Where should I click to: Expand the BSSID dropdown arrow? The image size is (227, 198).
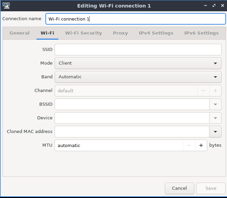tap(215, 104)
